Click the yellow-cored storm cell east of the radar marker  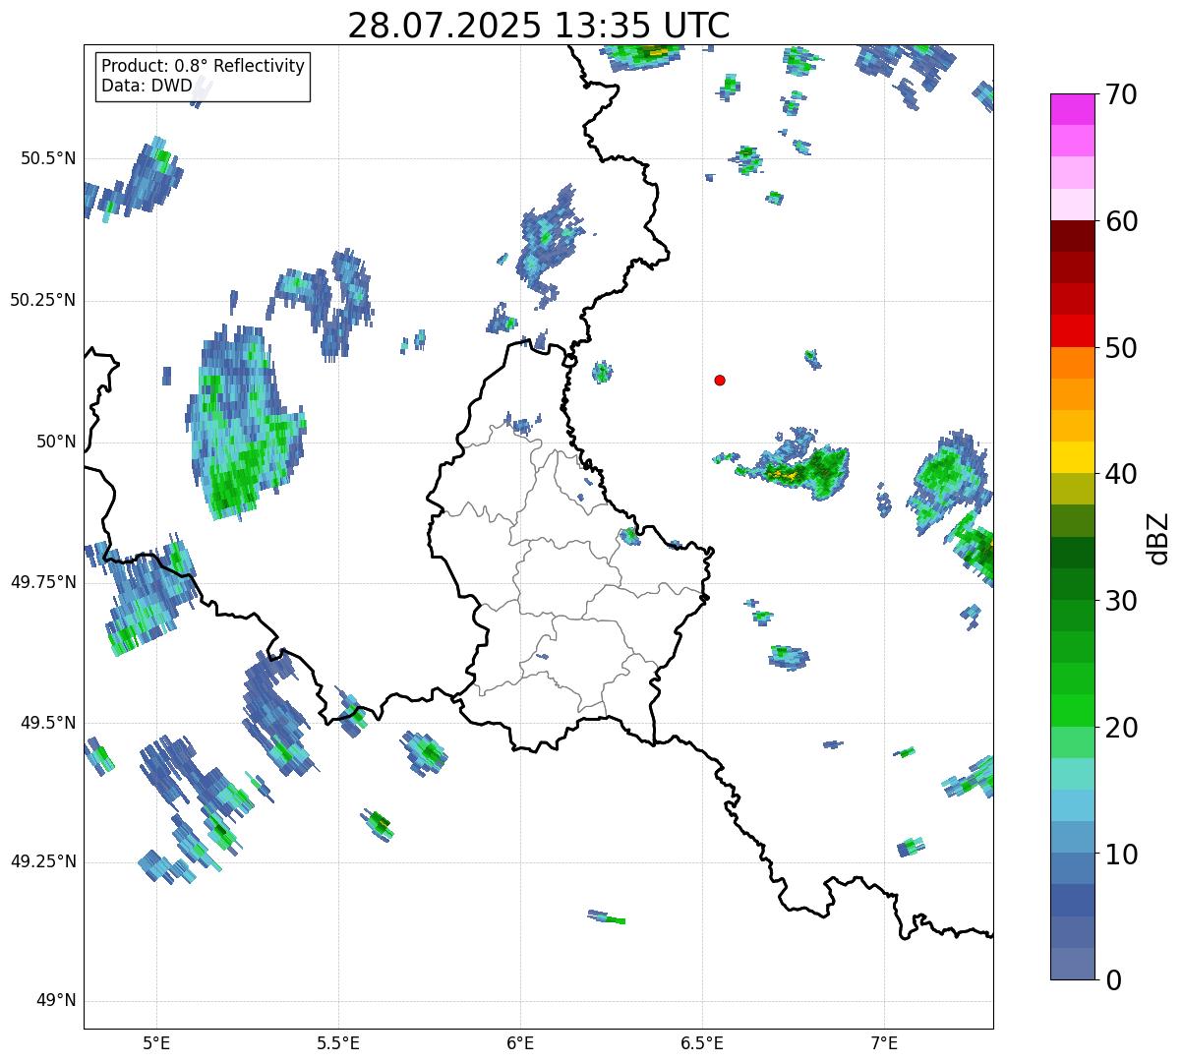point(792,466)
